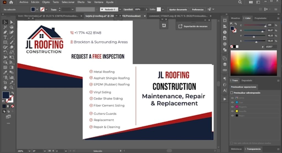Expand the Opacidad percentage arrow
The width and height of the screenshot is (282, 153).
click(147, 9)
